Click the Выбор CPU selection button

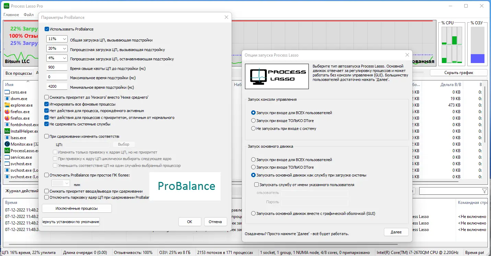(124, 144)
